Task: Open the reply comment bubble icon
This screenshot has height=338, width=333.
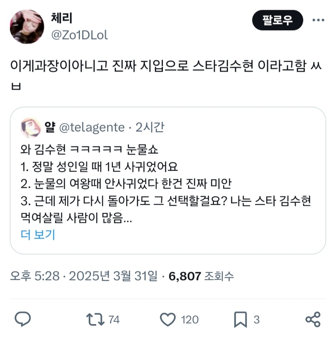Action: (x=23, y=319)
